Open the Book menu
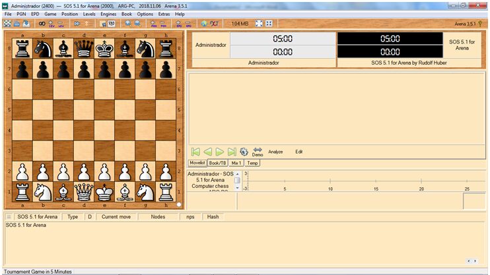Screen dimensions: 490x275 127,14
